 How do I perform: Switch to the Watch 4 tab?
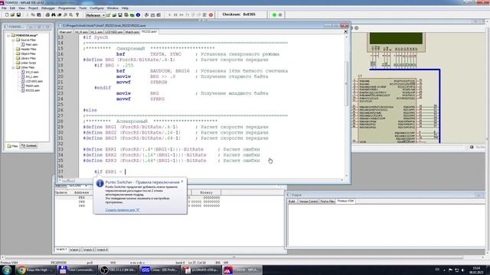102,250
